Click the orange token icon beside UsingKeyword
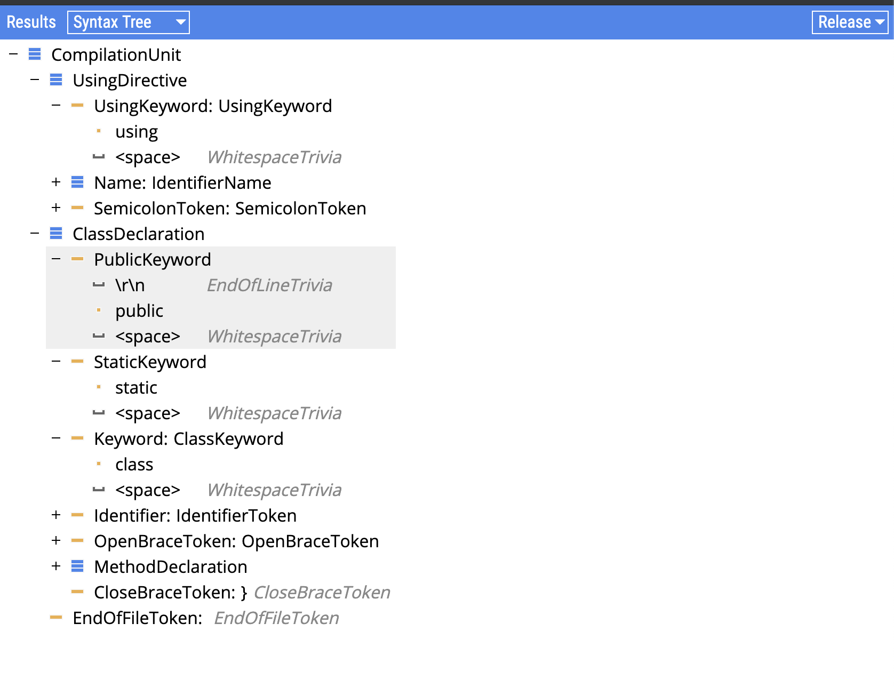This screenshot has width=894, height=687. pyautogui.click(x=77, y=105)
